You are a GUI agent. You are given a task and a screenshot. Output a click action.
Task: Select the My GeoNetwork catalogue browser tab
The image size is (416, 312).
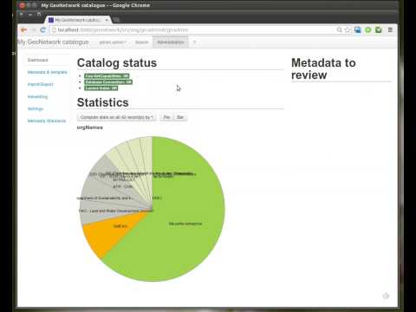click(78, 20)
